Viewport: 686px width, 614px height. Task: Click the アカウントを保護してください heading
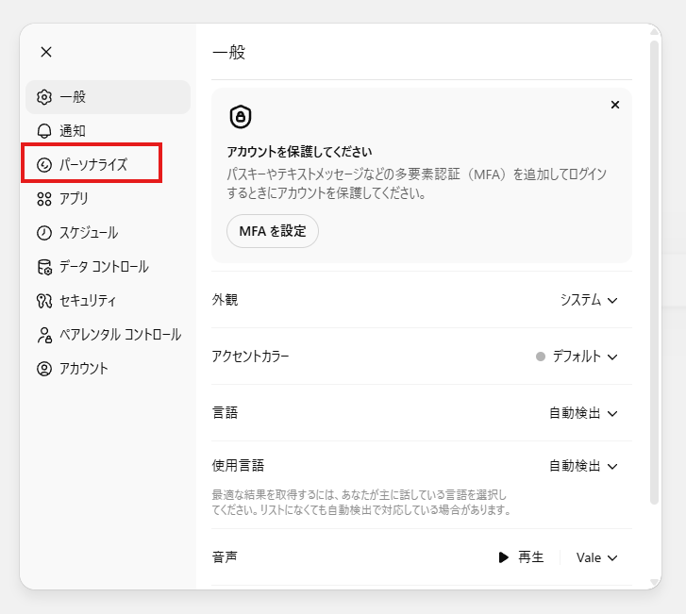[x=299, y=152]
